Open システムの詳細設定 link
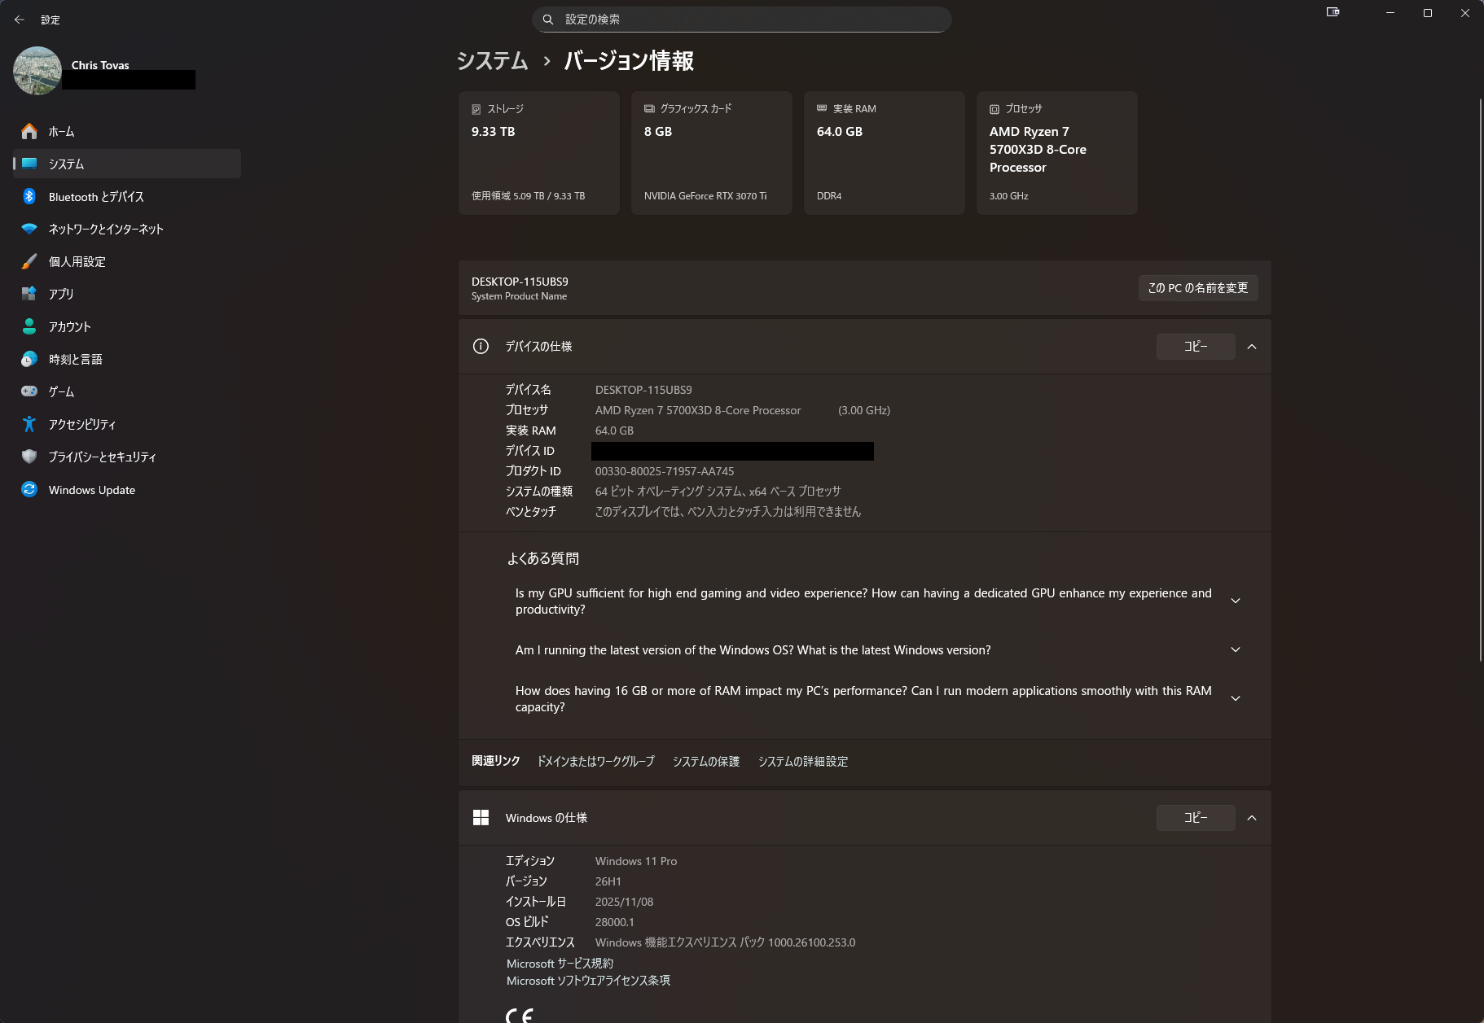Viewport: 1484px width, 1023px height. tap(803, 762)
